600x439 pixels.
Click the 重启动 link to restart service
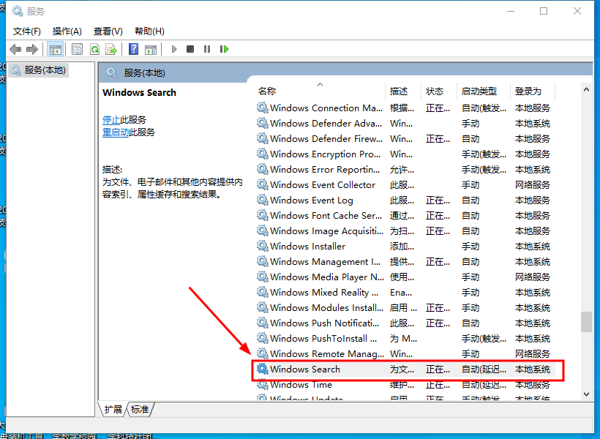point(116,132)
